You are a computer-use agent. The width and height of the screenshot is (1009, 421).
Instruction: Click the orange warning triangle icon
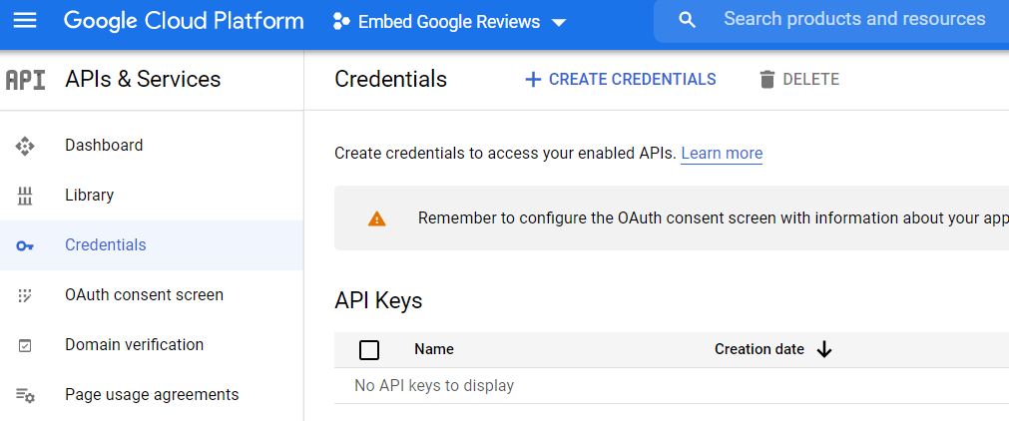376,218
